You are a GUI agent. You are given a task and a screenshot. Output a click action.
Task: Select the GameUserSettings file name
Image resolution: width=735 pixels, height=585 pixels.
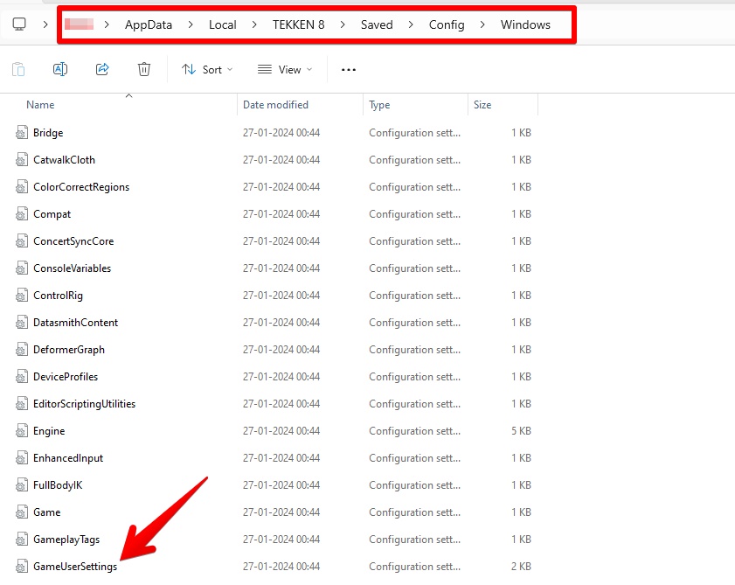click(x=75, y=567)
